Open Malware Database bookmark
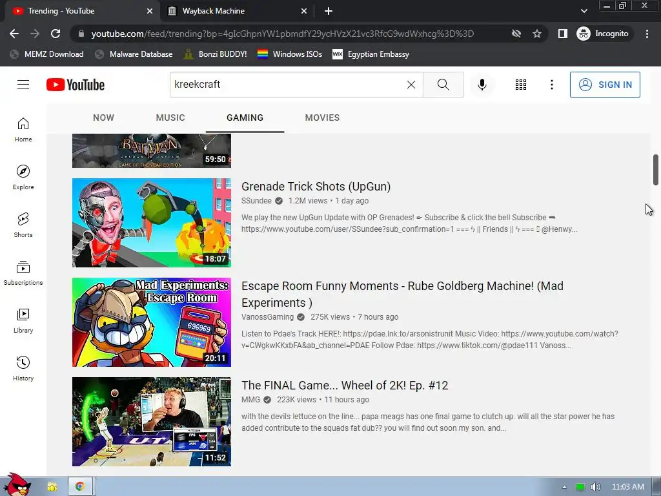661x496 pixels. [x=134, y=54]
